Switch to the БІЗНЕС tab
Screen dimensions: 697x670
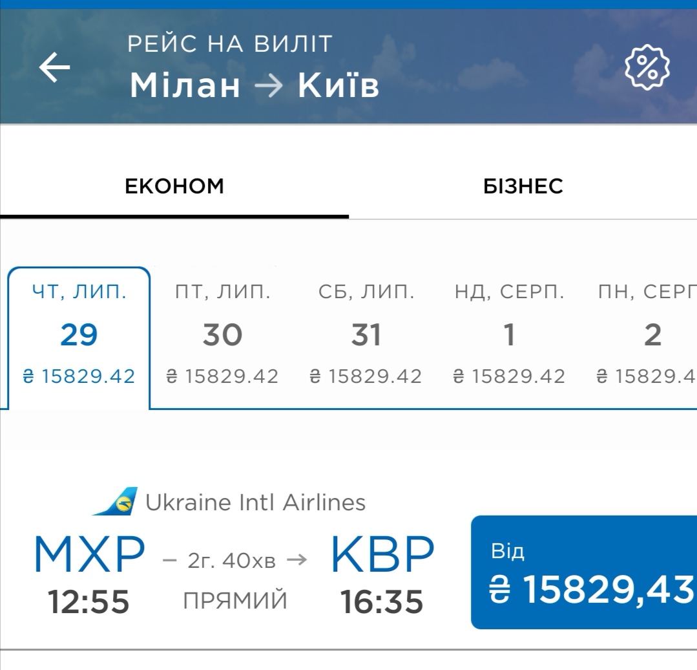(523, 186)
